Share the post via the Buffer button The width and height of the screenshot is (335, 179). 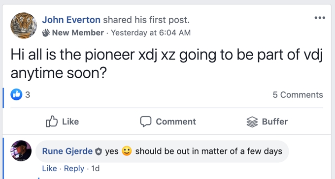tap(267, 122)
